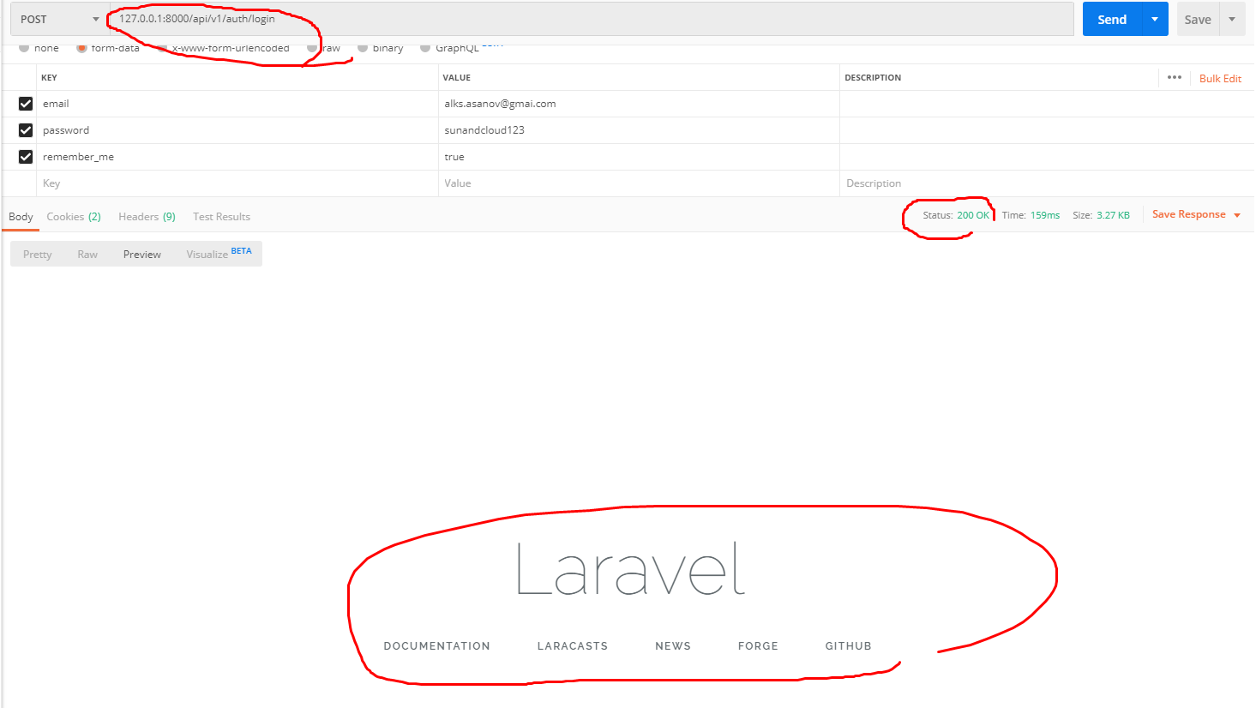Expand the Save Response dropdown arrow
Screen dimensions: 1256x708
[x=1237, y=215]
